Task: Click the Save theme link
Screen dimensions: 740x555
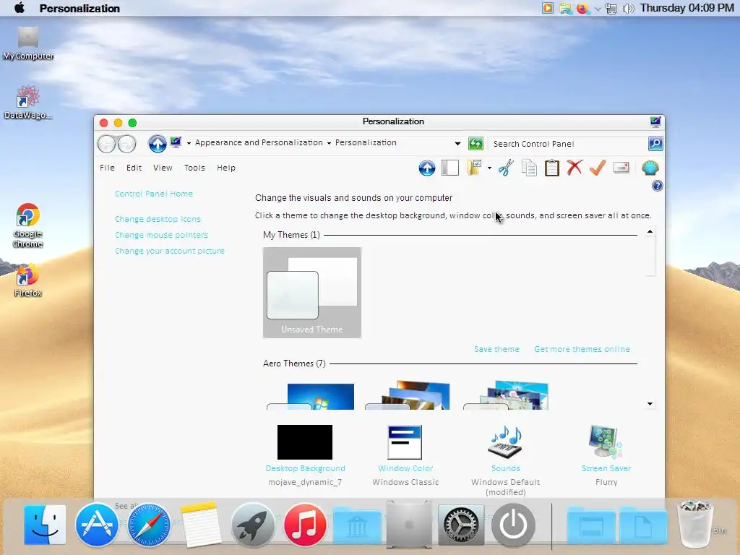Action: point(496,349)
